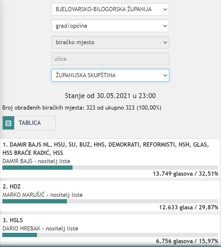221x247 pixels.
Task: Select the HSLS list result entry
Action: coord(110,230)
